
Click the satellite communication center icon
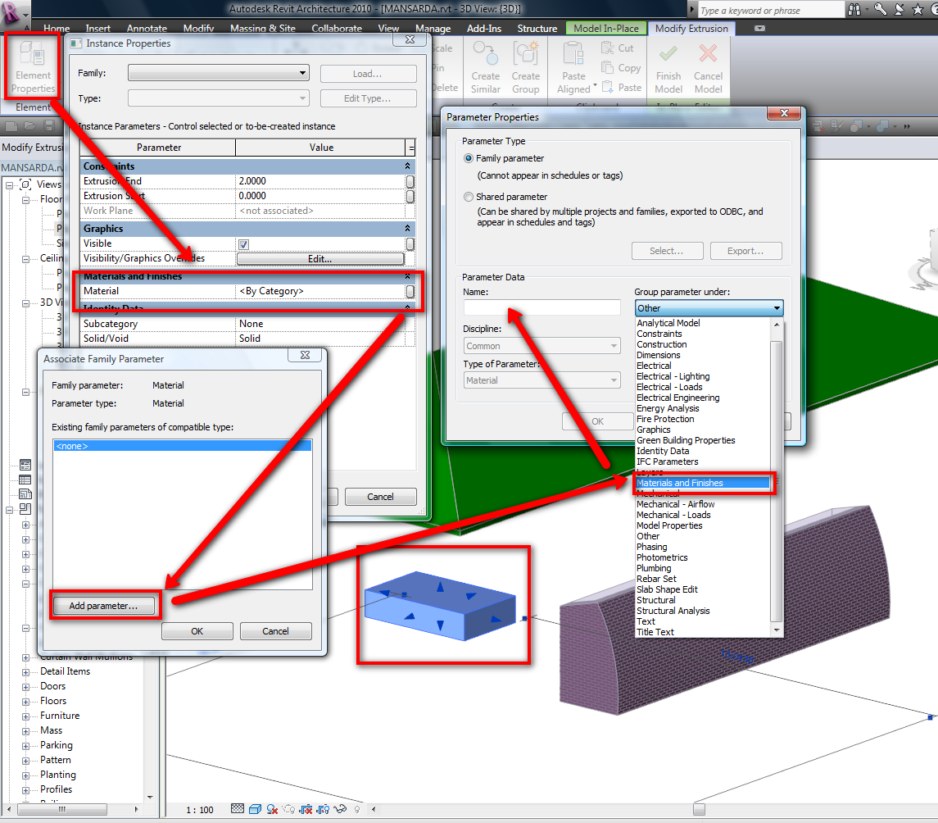click(x=899, y=9)
